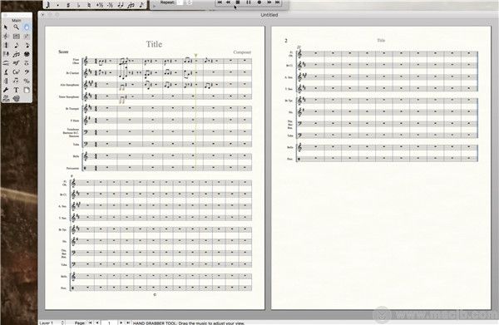This screenshot has height=325, width=499.
Task: Select the Speedy Entry tool
Action: pos(27,45)
